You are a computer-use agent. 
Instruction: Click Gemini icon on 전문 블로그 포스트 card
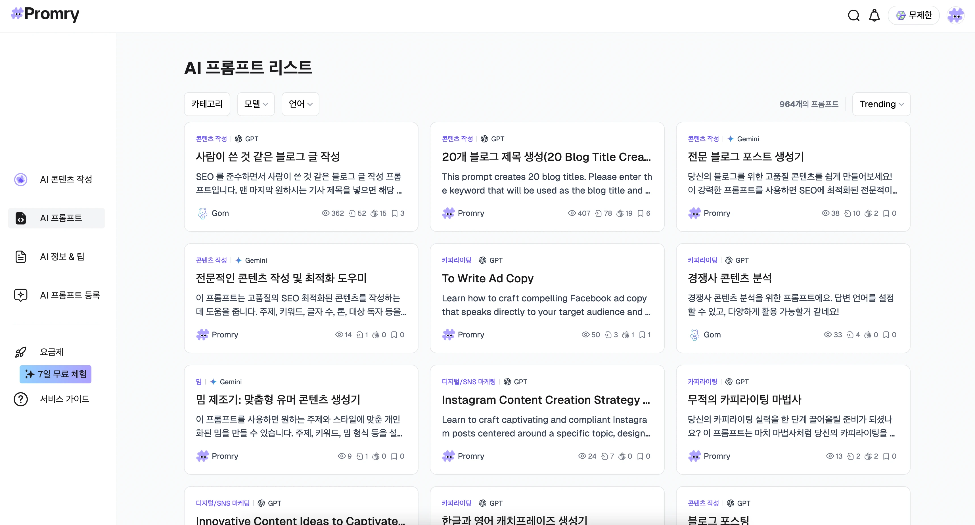[x=731, y=139]
